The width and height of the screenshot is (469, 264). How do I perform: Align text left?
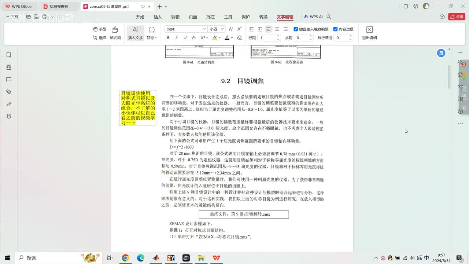269,29
